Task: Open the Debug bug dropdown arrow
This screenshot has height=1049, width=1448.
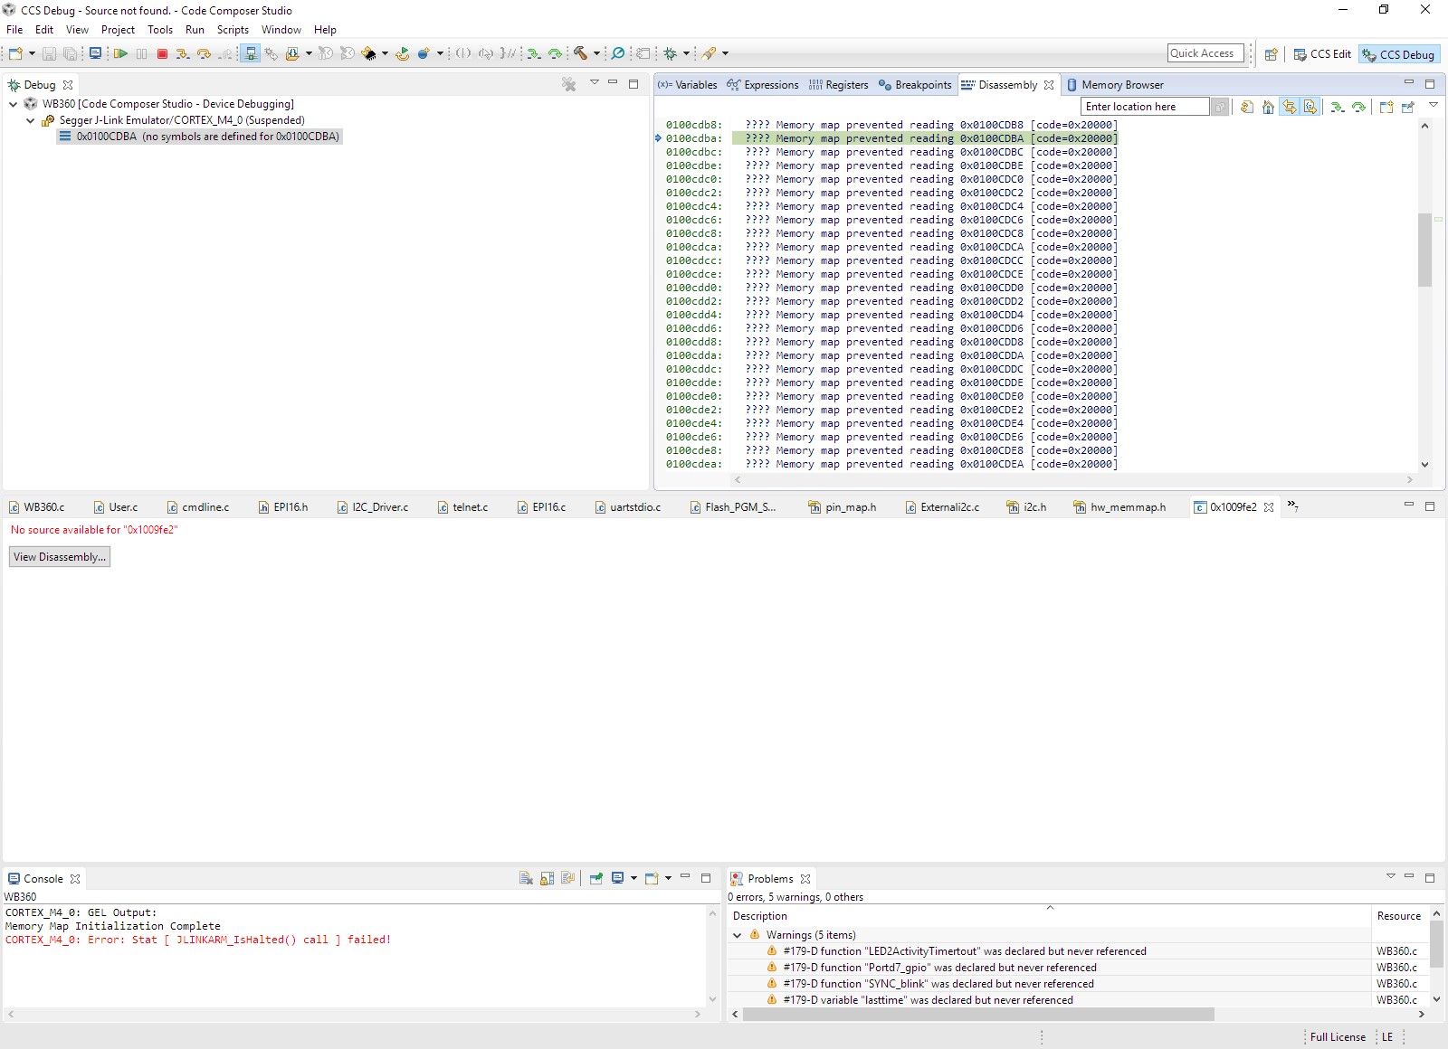Action: coord(686,54)
